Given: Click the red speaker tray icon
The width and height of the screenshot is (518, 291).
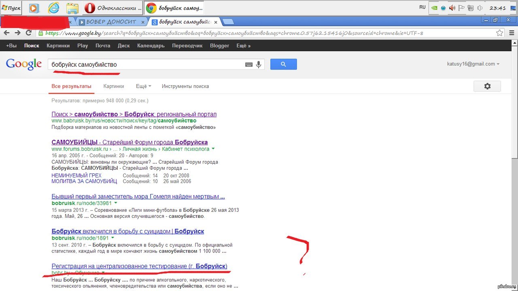Looking at the screenshot, I should pos(452,8).
